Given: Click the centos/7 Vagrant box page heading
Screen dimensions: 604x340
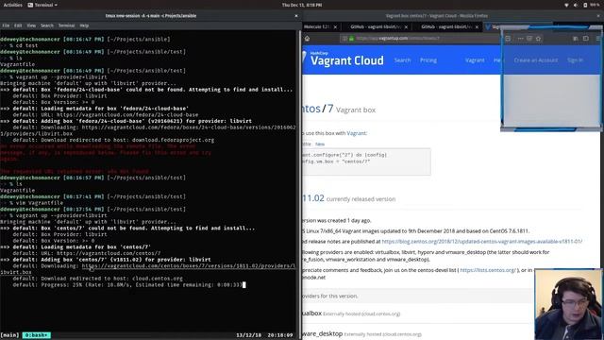Looking at the screenshot, I should [x=339, y=110].
